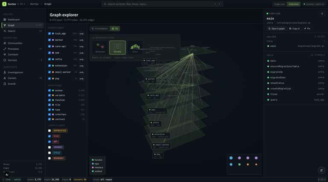Click Open in graph button

[x=277, y=28]
